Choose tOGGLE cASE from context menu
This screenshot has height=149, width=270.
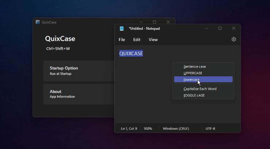[203, 95]
